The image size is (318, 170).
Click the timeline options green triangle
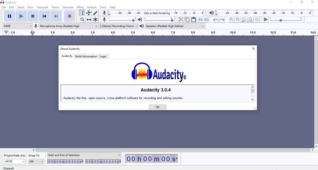click(6, 32)
